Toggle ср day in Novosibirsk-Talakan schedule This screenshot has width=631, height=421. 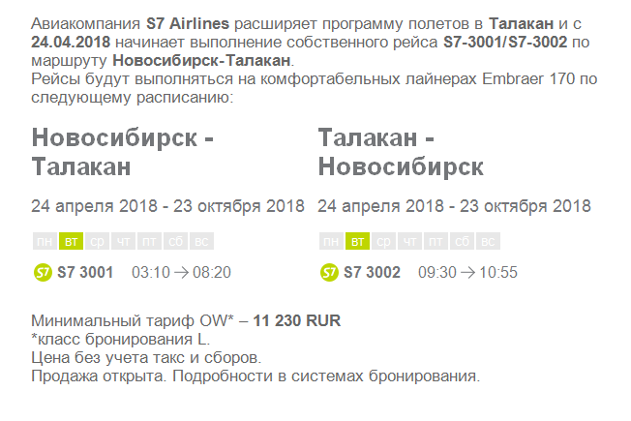tap(97, 241)
